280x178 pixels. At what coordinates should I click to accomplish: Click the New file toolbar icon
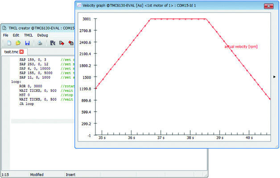[x=9, y=43]
